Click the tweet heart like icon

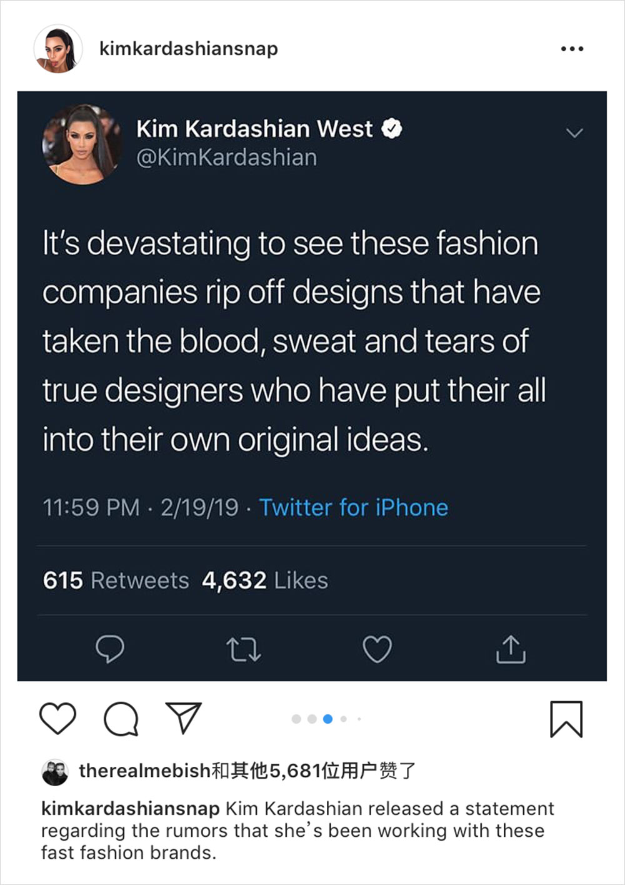[377, 649]
